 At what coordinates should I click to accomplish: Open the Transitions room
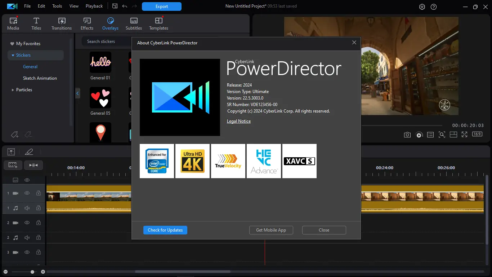click(62, 24)
